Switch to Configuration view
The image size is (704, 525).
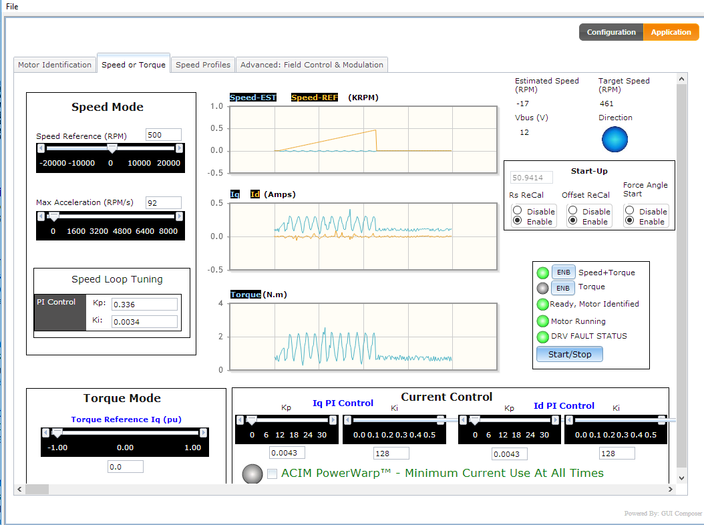[x=611, y=32]
